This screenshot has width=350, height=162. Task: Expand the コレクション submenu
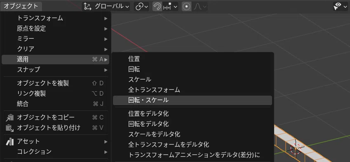(55, 152)
